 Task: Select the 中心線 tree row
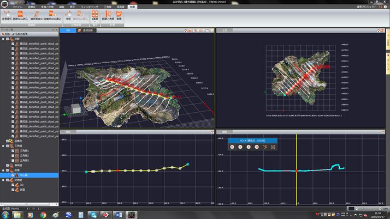point(29,175)
